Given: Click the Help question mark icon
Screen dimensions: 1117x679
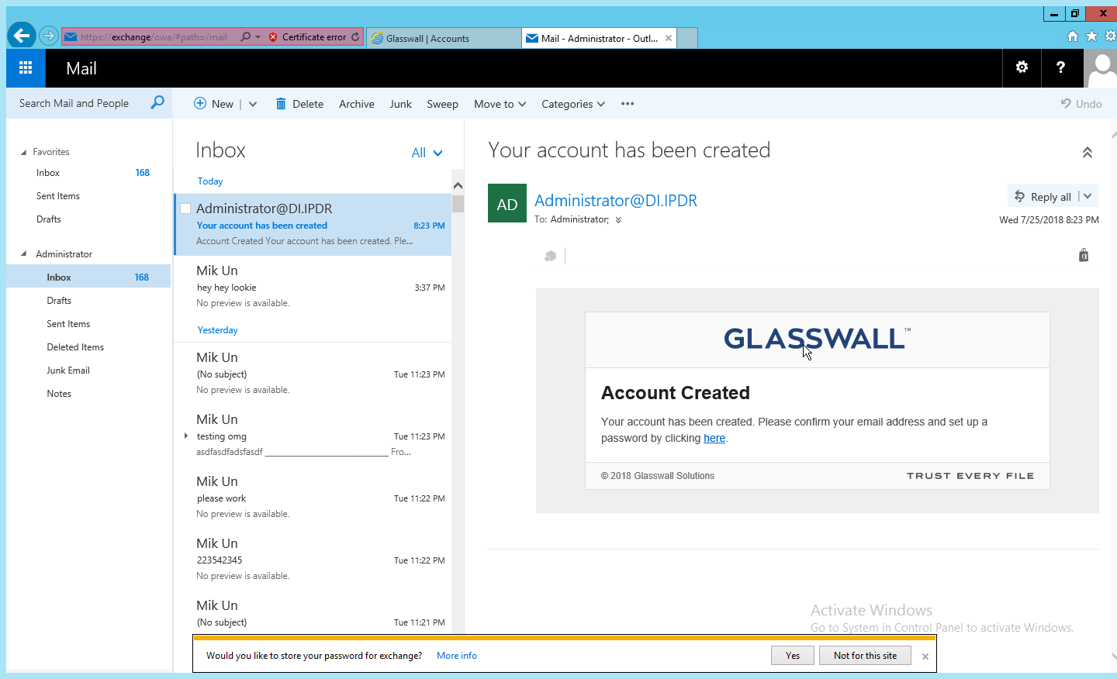Looking at the screenshot, I should tap(1060, 67).
